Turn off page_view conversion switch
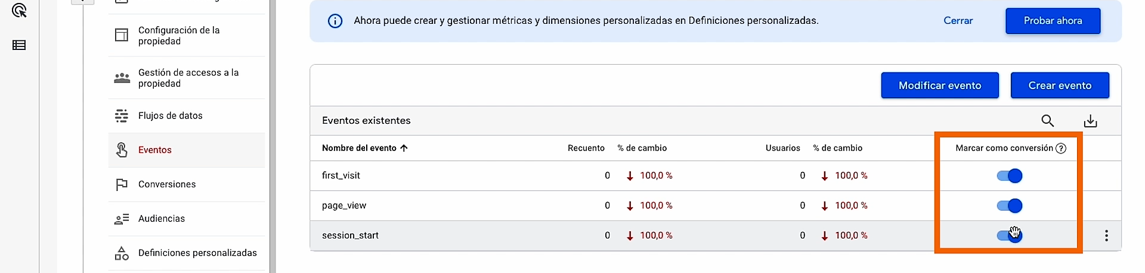Viewport: 1145px width, 273px height. pyautogui.click(x=1009, y=206)
